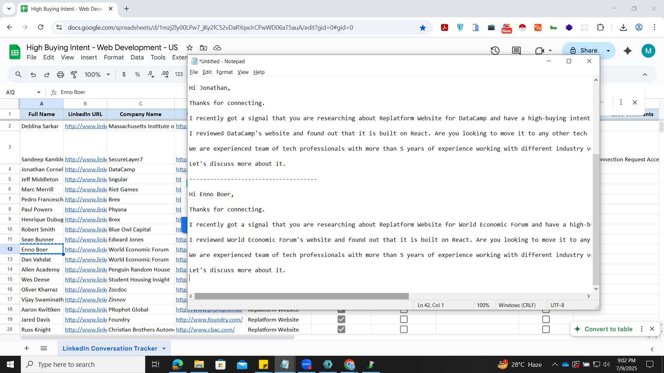Click Notepad vertical scrollbar thumb
Viewport: 664px width, 373px height.
tap(596, 219)
